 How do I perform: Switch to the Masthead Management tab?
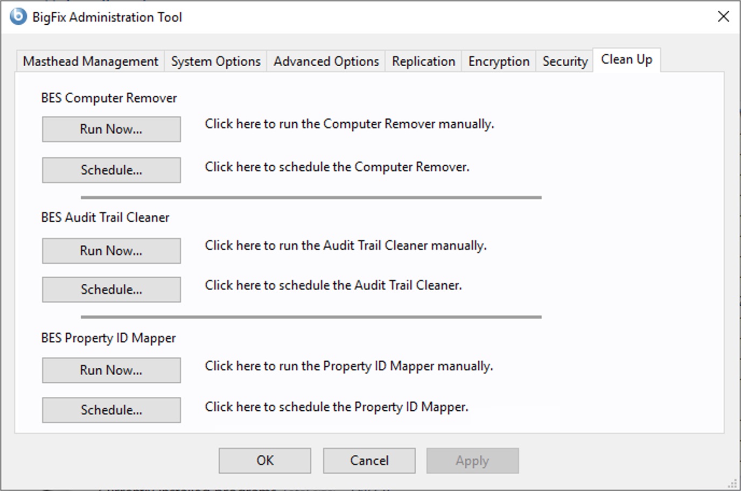(90, 61)
